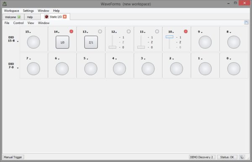The image size is (252, 162).
Task: Maximize the WaveForms window
Action: (235, 3)
